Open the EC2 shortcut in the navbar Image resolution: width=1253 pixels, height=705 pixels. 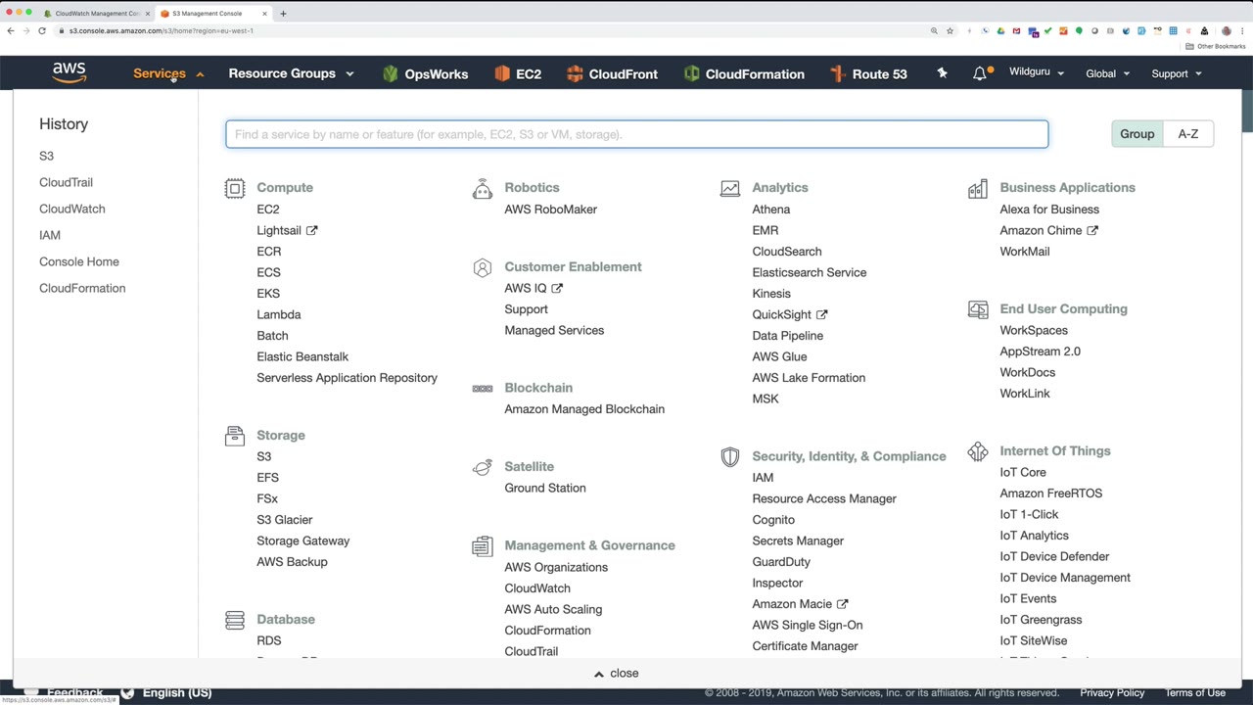(518, 73)
